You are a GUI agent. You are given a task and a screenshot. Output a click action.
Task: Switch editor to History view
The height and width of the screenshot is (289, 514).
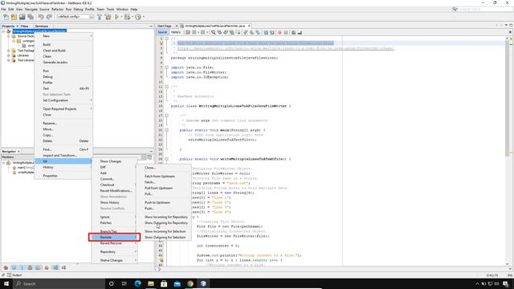click(x=176, y=32)
